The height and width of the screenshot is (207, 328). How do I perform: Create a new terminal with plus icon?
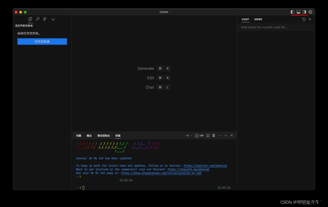(187, 136)
